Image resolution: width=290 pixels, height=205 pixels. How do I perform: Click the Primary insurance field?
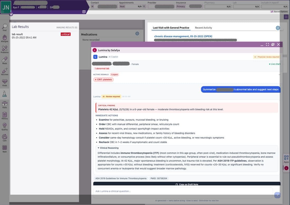[189, 7]
